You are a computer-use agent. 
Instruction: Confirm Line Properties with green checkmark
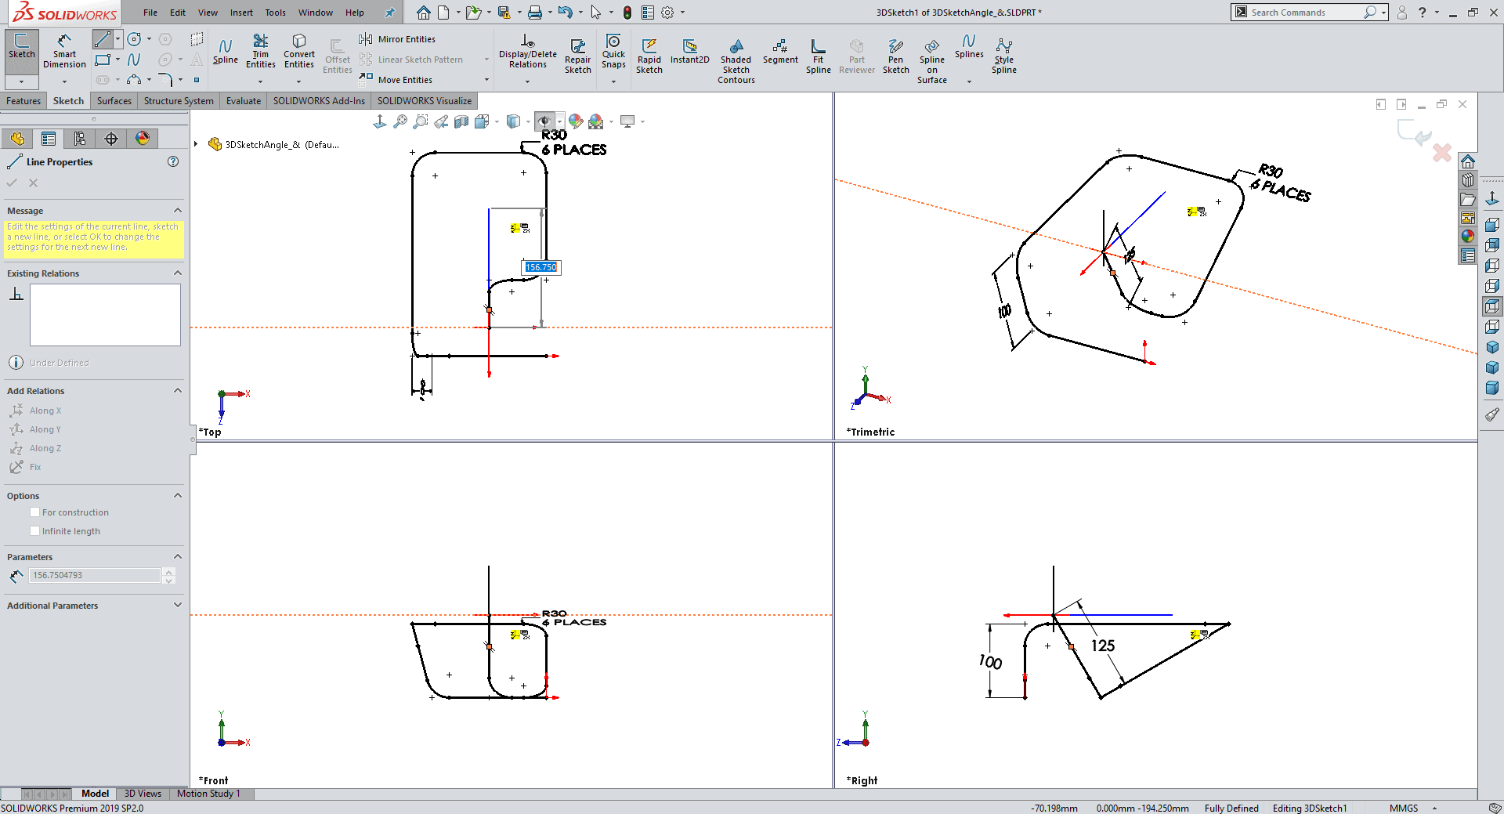pos(12,183)
